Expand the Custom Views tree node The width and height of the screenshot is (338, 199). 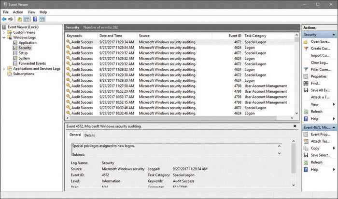coord(4,32)
